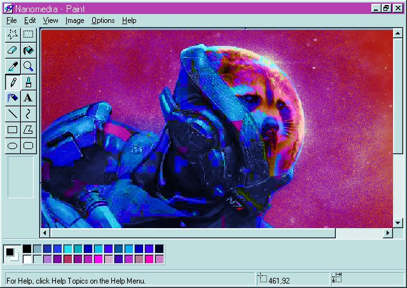Open the View menu
Viewport: 407px width, 288px height.
pyautogui.click(x=50, y=20)
